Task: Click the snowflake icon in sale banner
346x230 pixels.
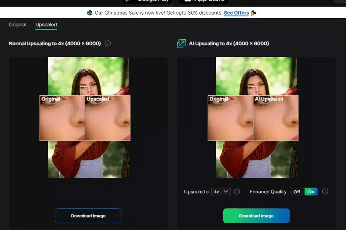Action: [90, 13]
